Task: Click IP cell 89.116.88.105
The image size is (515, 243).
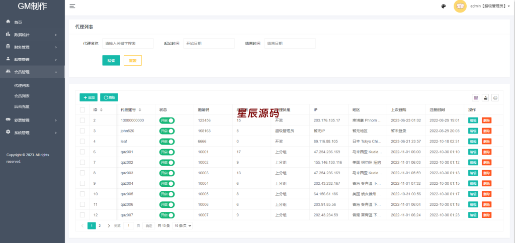Action: tap(327, 142)
